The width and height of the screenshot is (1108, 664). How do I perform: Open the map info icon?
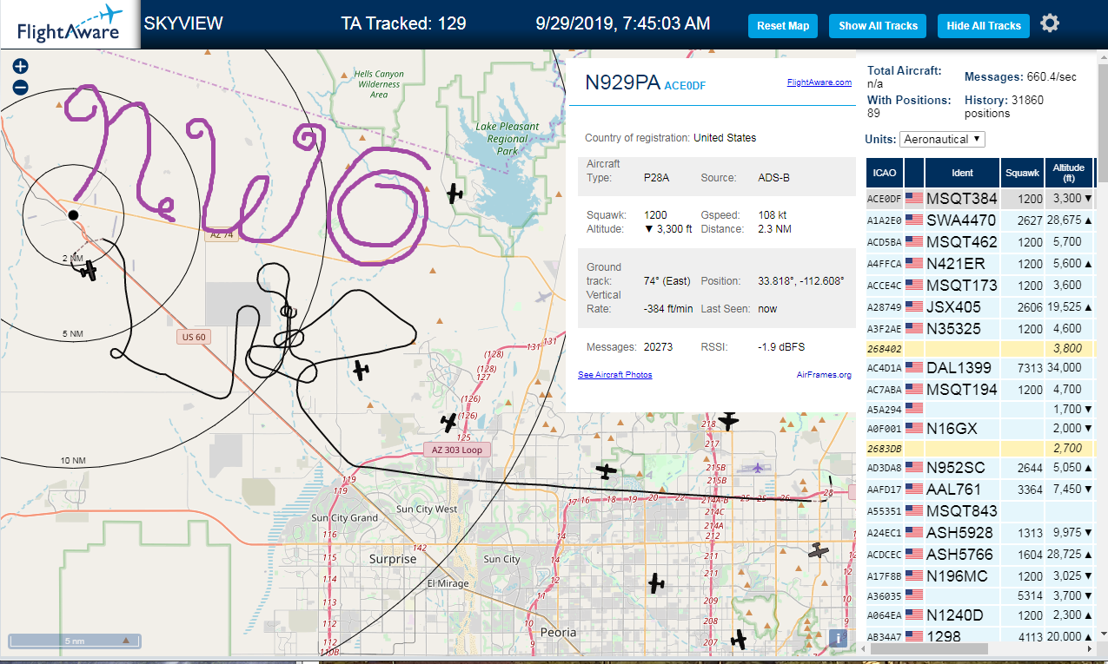[839, 638]
